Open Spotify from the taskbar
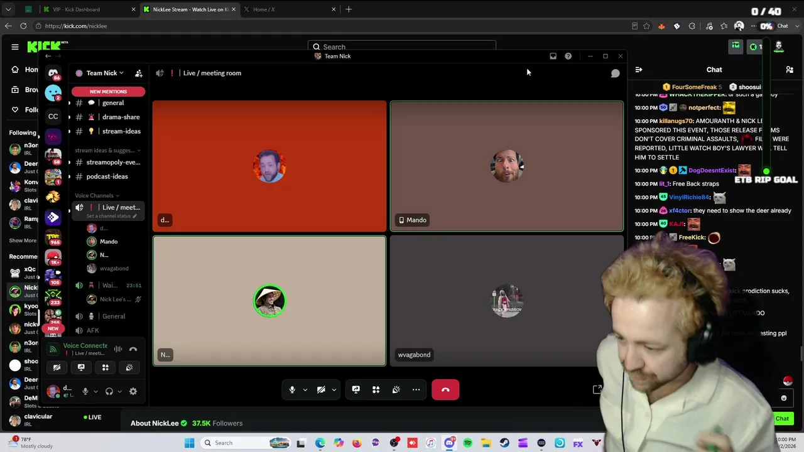 point(467,443)
